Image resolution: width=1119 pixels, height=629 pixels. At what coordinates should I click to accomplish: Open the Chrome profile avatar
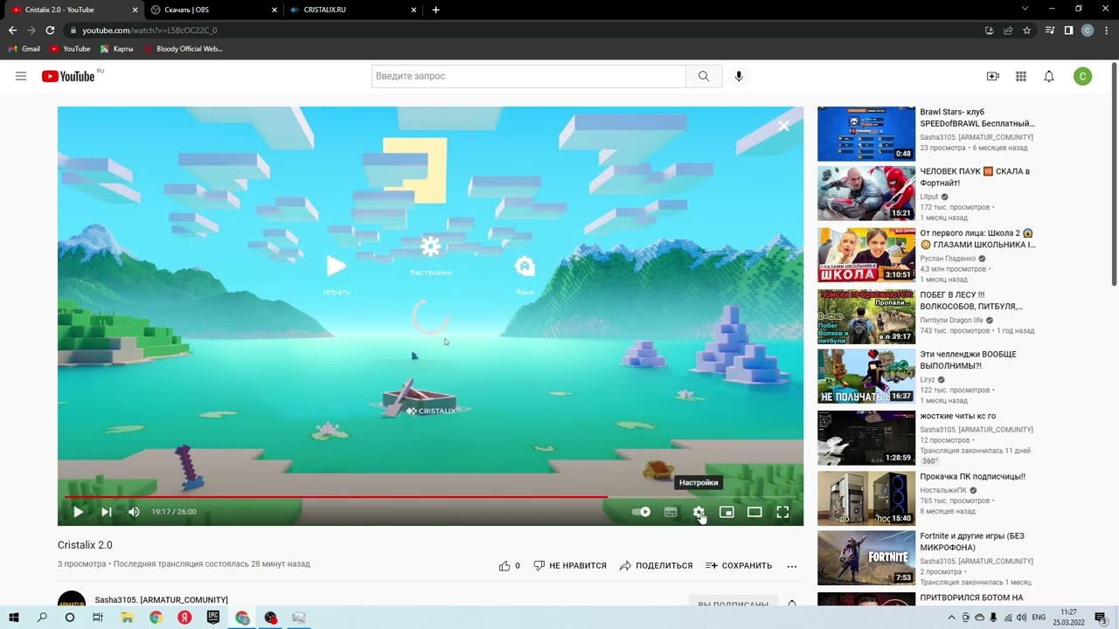point(1088,30)
